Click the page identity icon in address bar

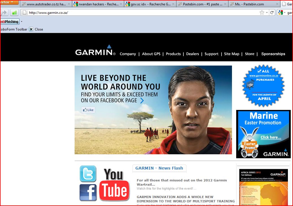coord(24,13)
